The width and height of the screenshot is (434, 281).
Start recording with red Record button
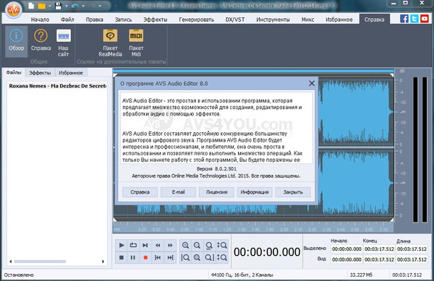click(x=145, y=257)
